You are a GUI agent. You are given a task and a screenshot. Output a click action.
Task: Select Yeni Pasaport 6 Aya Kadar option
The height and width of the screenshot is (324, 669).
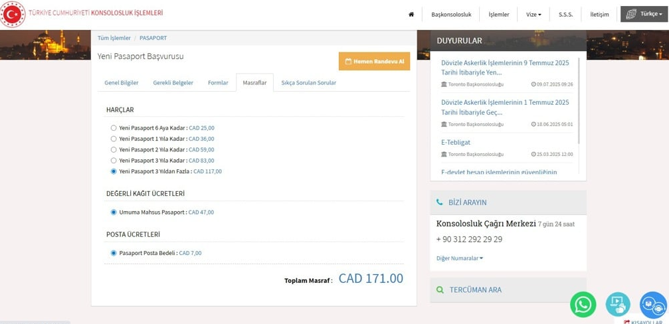tap(114, 128)
